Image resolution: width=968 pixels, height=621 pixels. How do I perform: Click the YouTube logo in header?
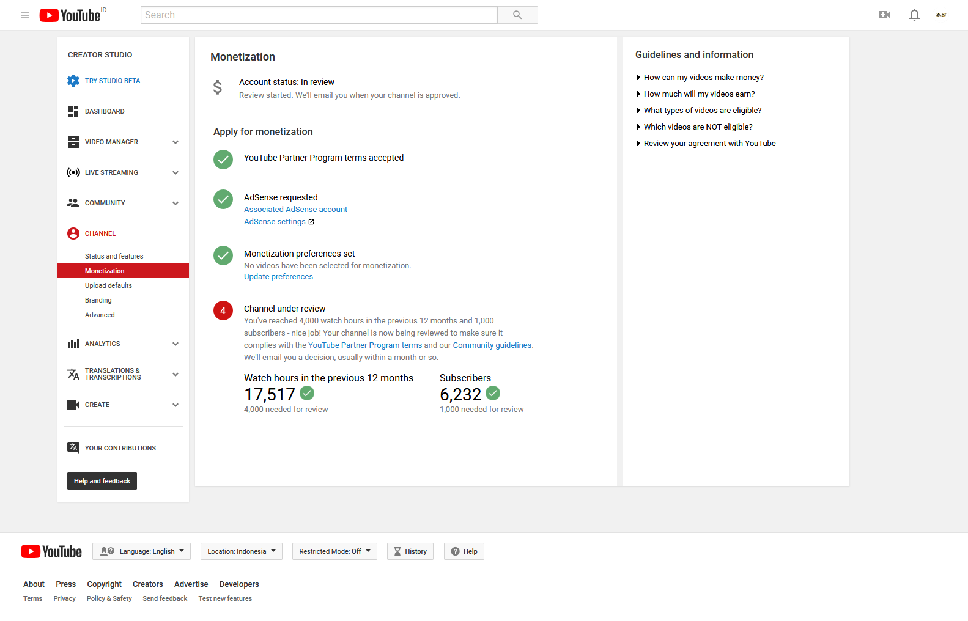(70, 15)
